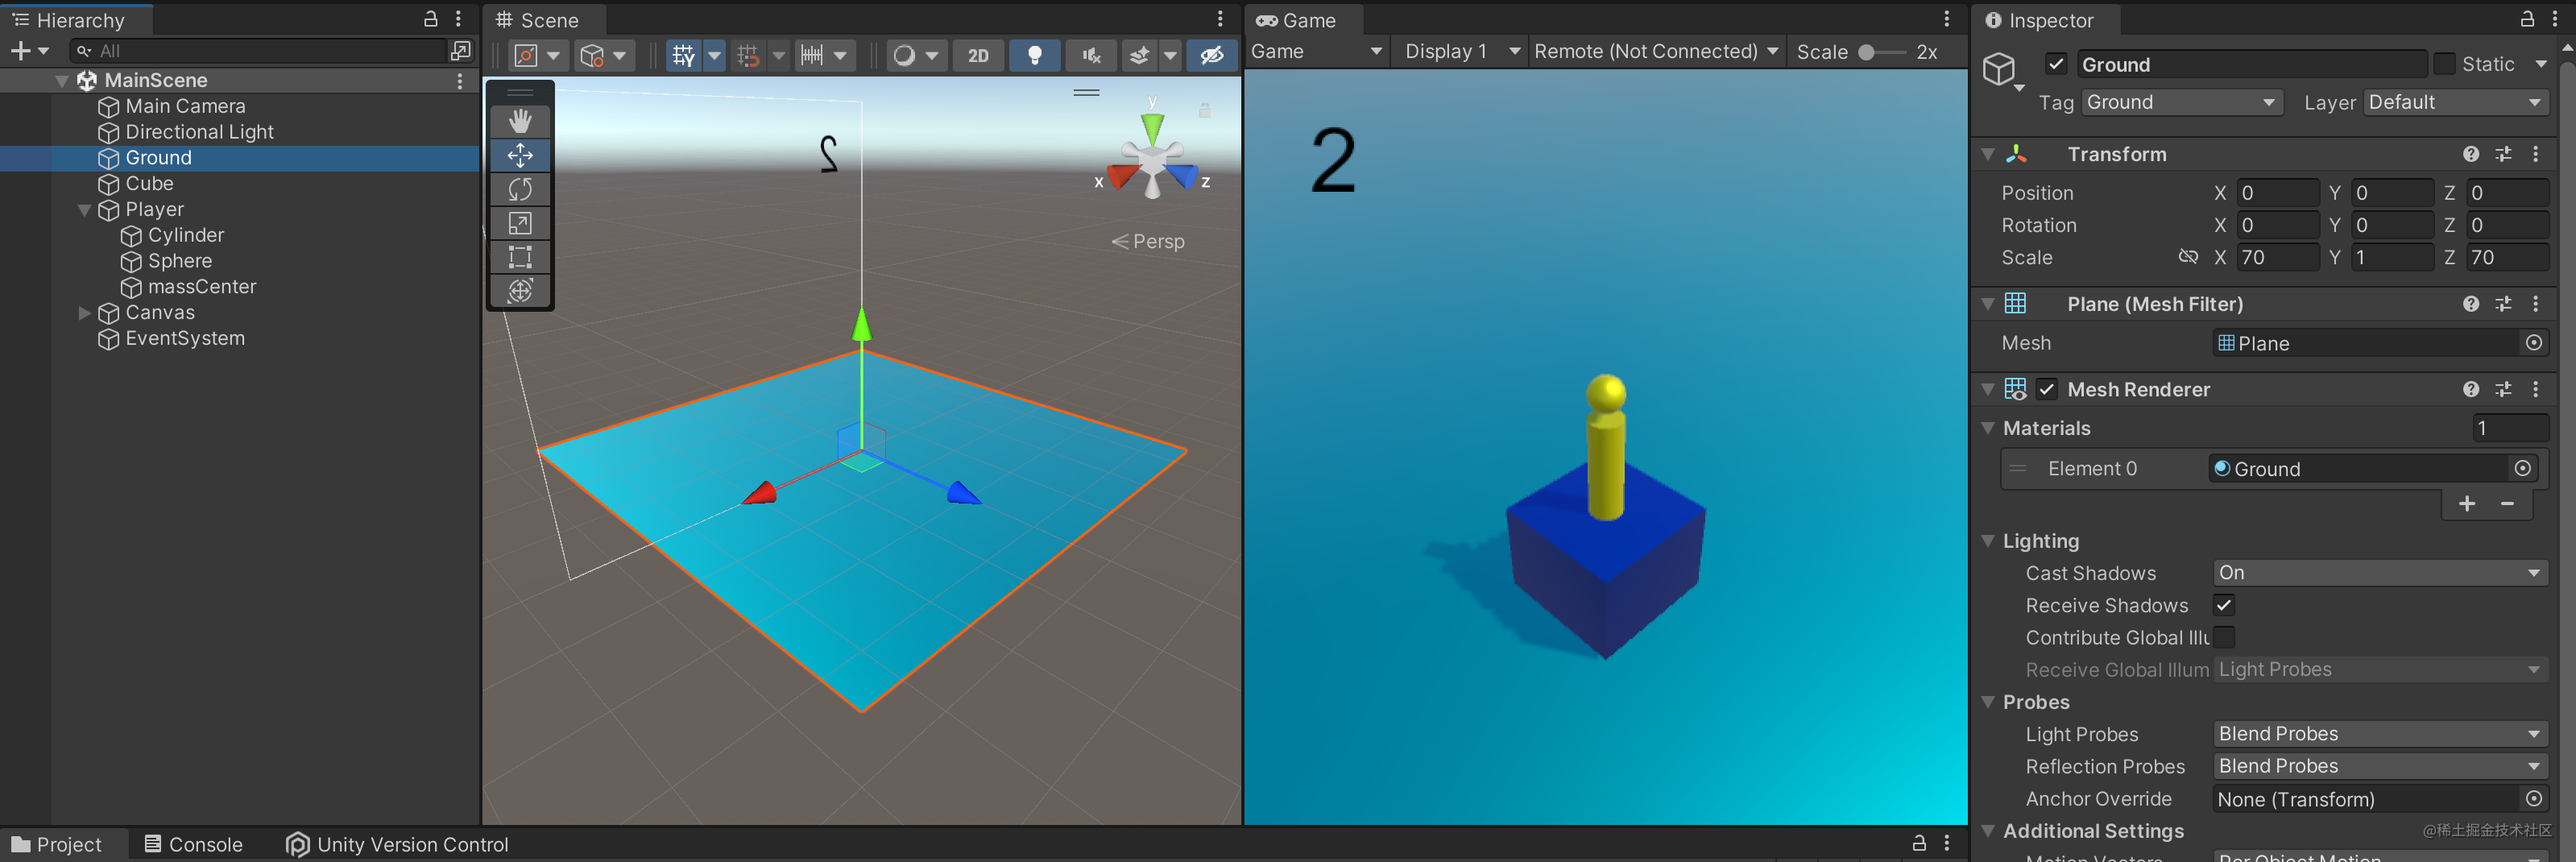
Task: Click the Hierarchy add (+) button
Action: (x=21, y=51)
